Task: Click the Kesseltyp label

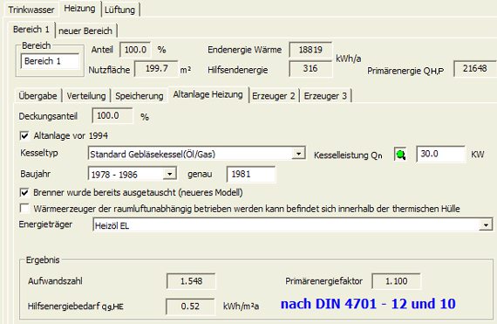Action: point(39,153)
